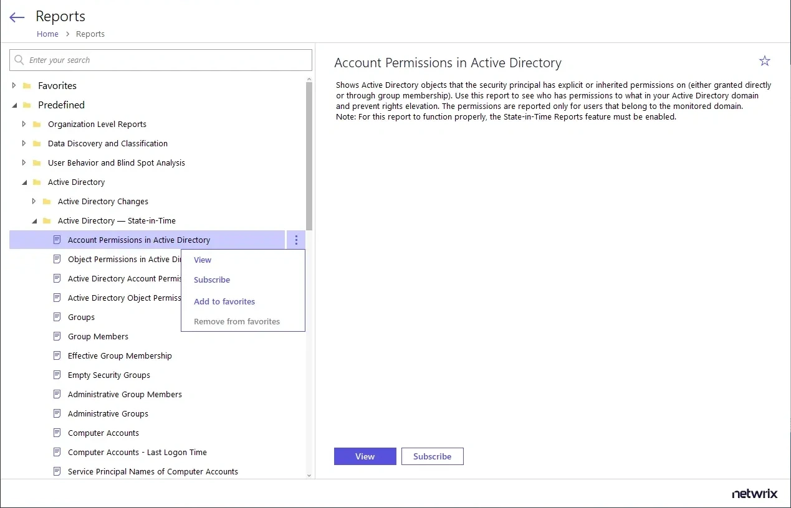Expand Organization Level Reports node

pos(24,125)
